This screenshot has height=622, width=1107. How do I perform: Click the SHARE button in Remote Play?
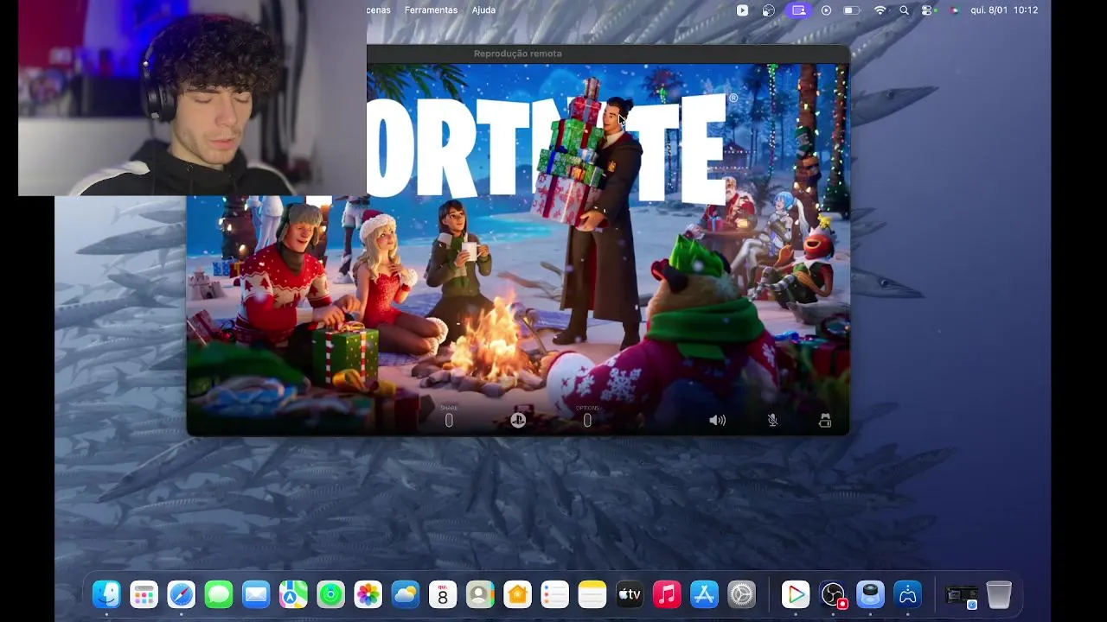pos(449,420)
